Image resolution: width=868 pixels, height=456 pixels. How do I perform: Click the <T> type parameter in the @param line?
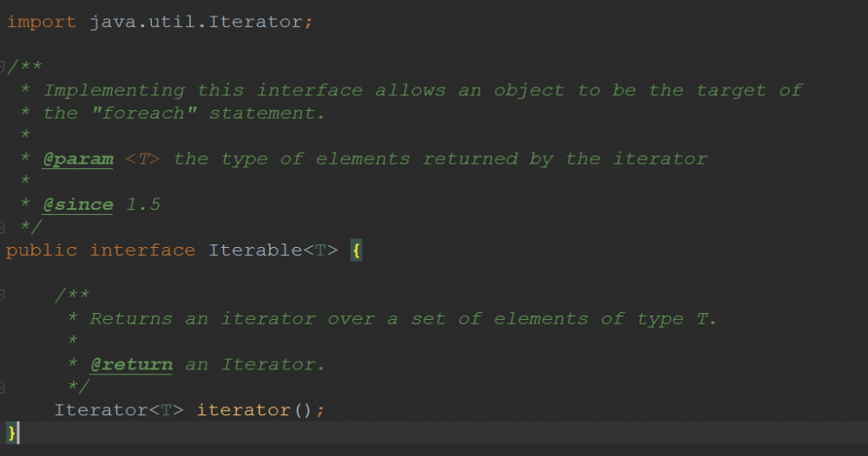tap(143, 160)
